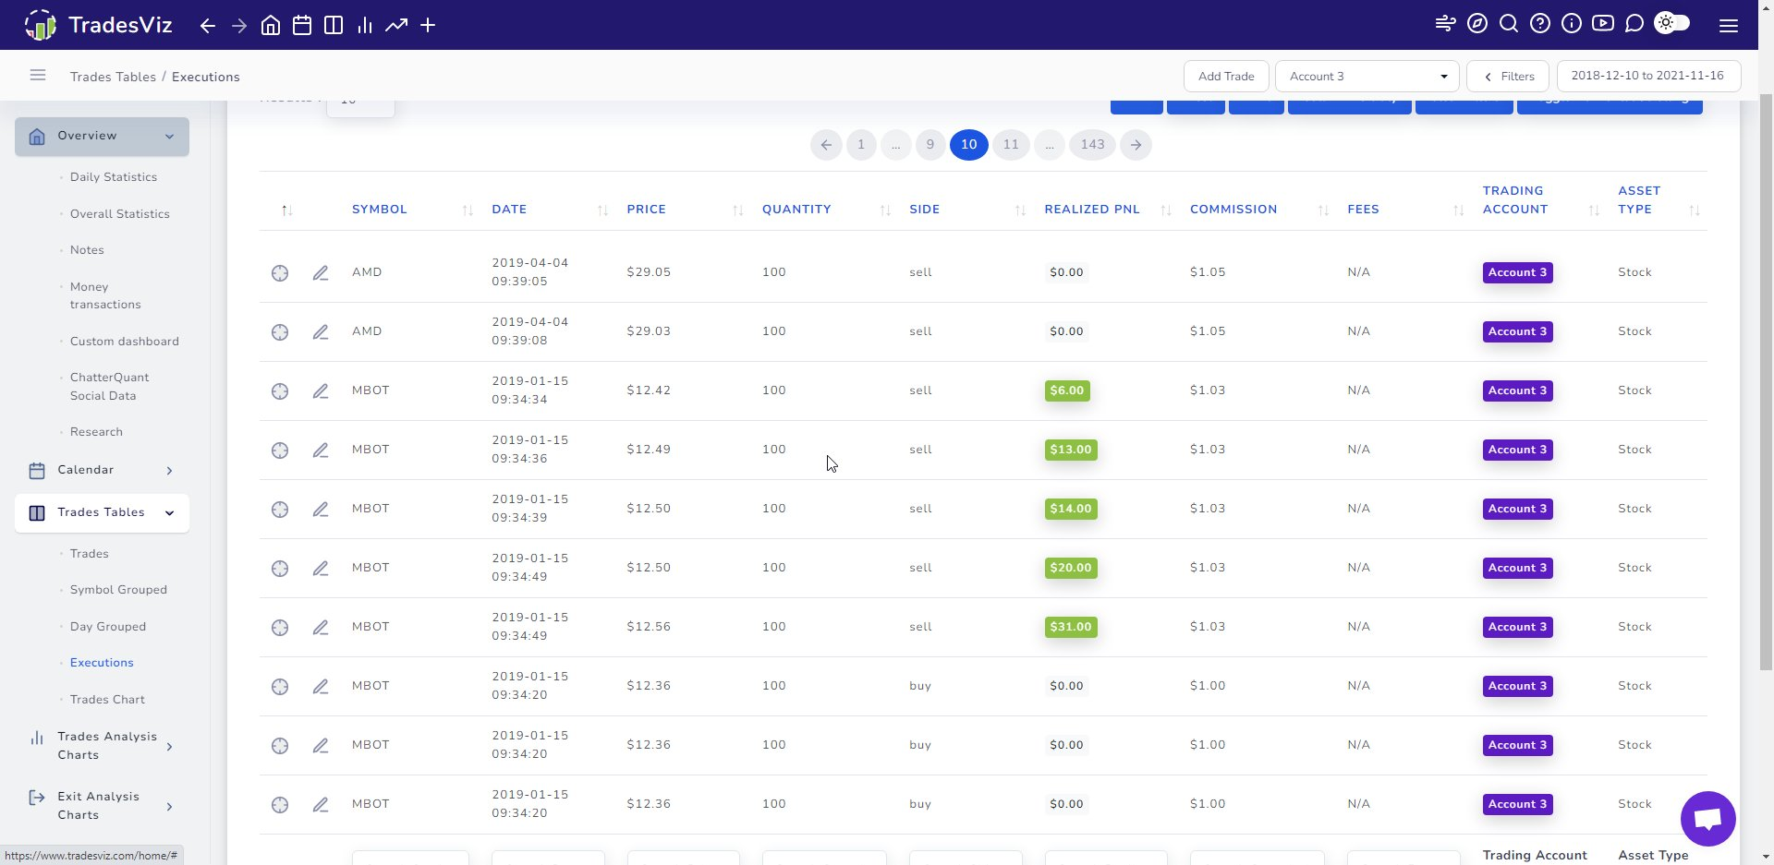Open the hamburger menu at top right
This screenshot has height=865, width=1774.
pyautogui.click(x=1729, y=26)
